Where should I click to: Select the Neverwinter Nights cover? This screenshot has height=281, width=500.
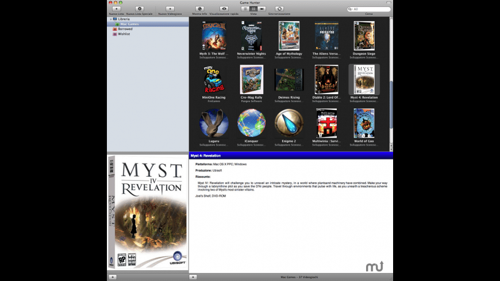[x=251, y=36]
